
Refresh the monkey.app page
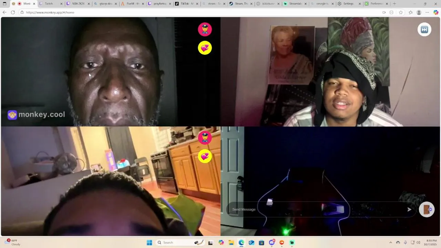coord(13,12)
